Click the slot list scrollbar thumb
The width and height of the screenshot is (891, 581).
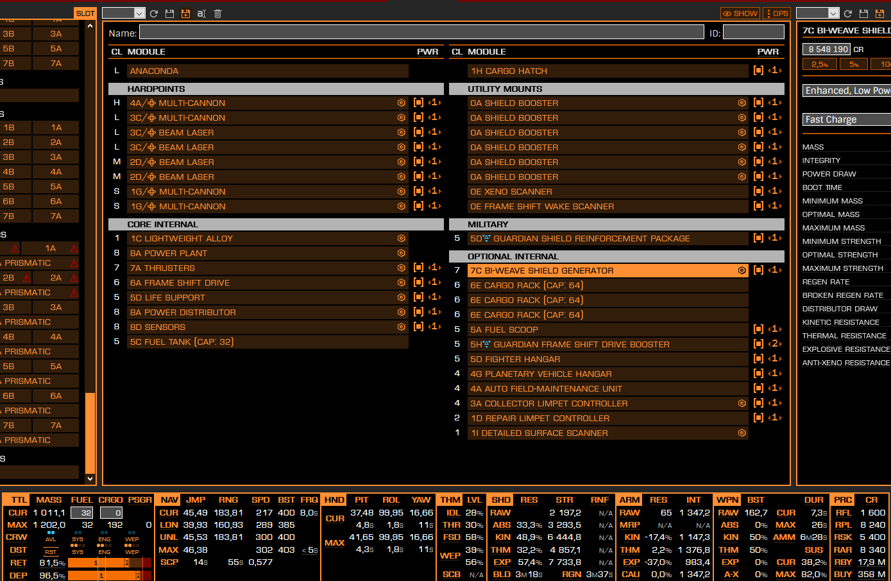point(90,433)
